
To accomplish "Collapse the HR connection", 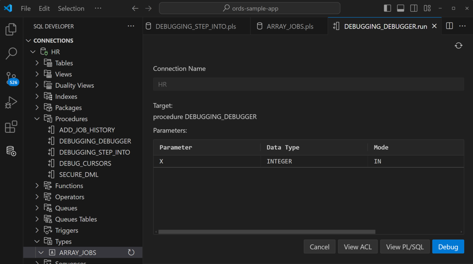I will (33, 51).
